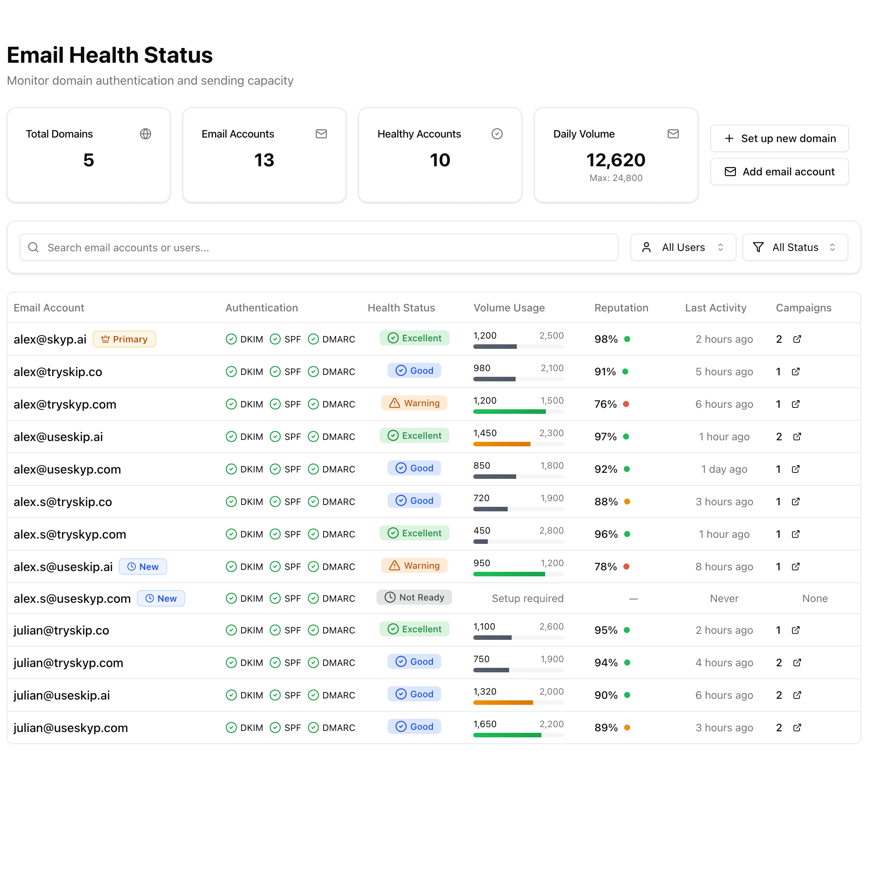Screen dimensions: 871x870
Task: Click the globe icon on Total Domains card
Action: (145, 133)
